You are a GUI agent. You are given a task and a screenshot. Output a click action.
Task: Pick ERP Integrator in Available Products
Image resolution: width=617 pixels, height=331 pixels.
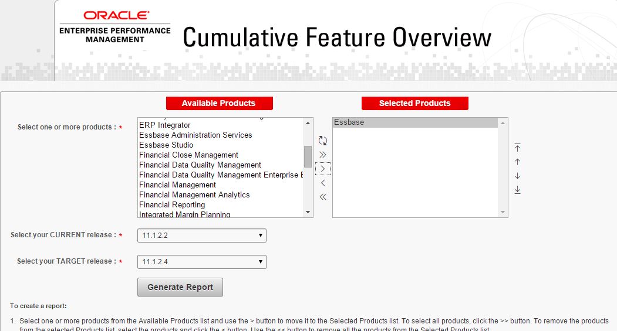(x=165, y=125)
